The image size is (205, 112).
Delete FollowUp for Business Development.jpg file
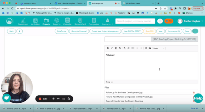tap(194, 93)
